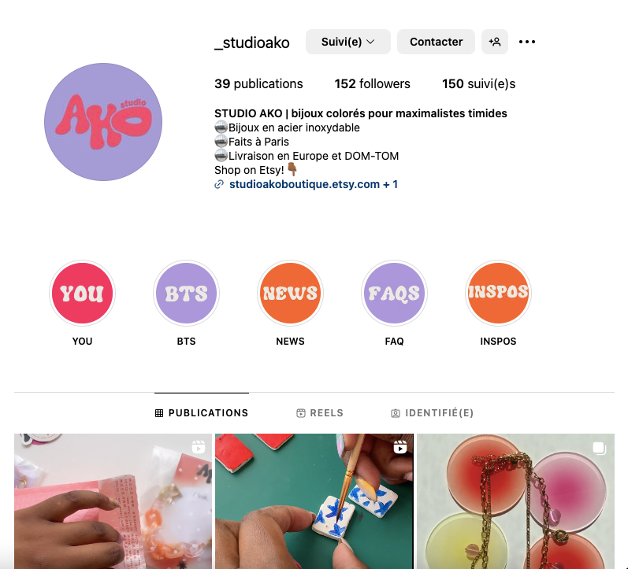Open the add similar accounts icon
628x569 pixels.
pyautogui.click(x=495, y=42)
